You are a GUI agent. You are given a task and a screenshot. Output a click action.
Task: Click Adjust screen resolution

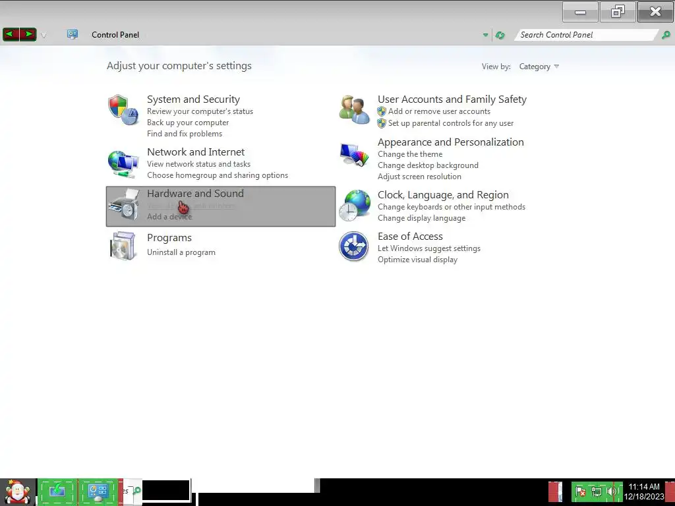[419, 177]
